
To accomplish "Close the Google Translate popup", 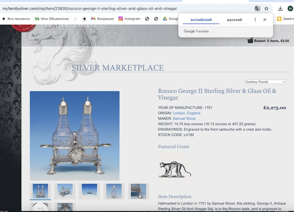I will point(265,20).
